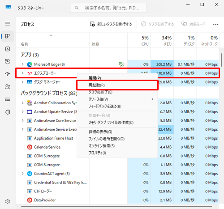Click 新しいタスクを実行する button
224x209 pixels.
[x=111, y=24]
